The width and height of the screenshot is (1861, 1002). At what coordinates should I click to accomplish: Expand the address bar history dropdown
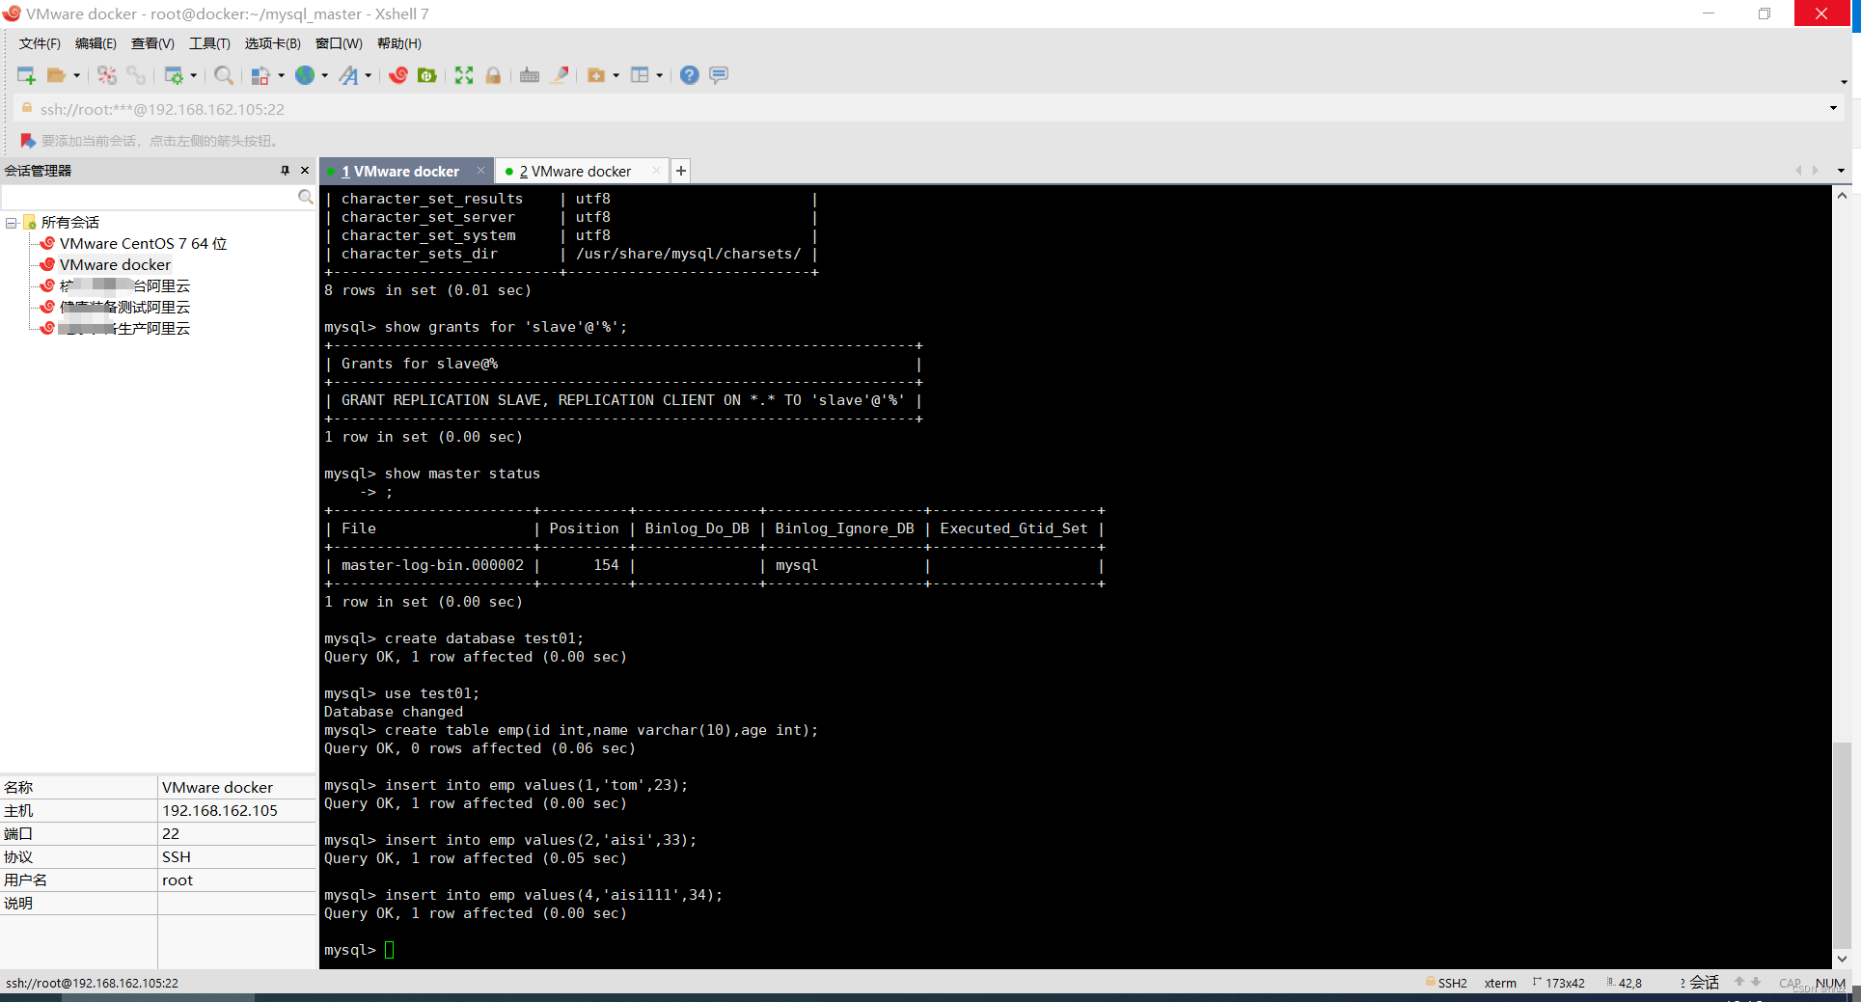tap(1833, 109)
